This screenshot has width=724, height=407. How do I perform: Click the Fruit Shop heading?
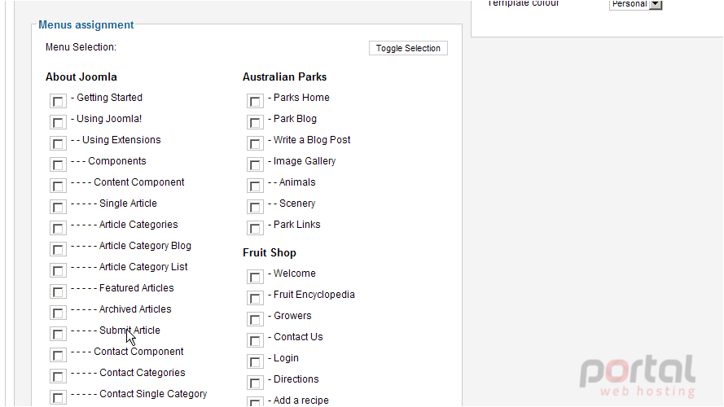pyautogui.click(x=270, y=253)
